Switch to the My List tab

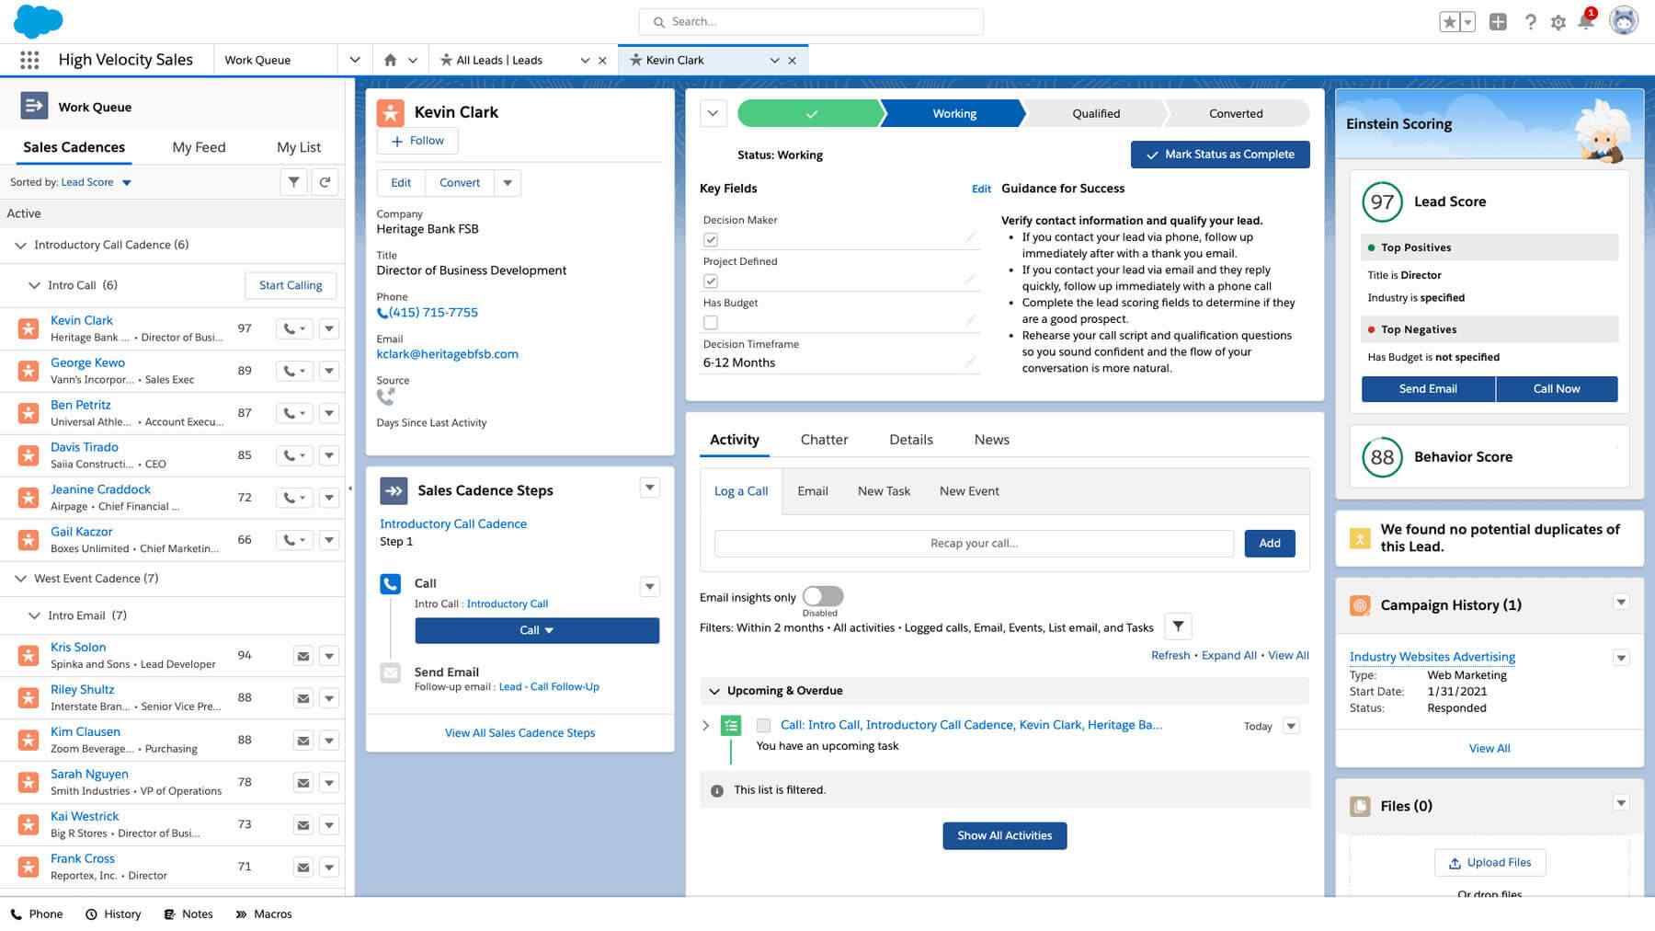pyautogui.click(x=299, y=147)
